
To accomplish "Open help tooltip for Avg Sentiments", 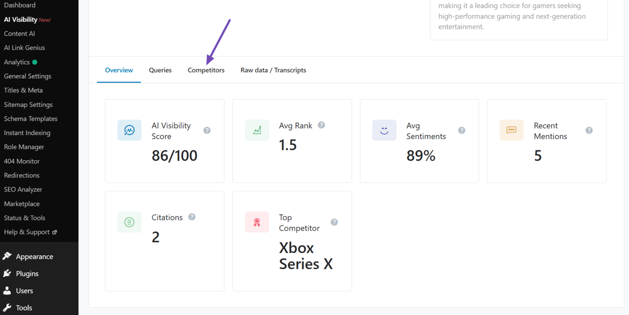I will [x=461, y=130].
